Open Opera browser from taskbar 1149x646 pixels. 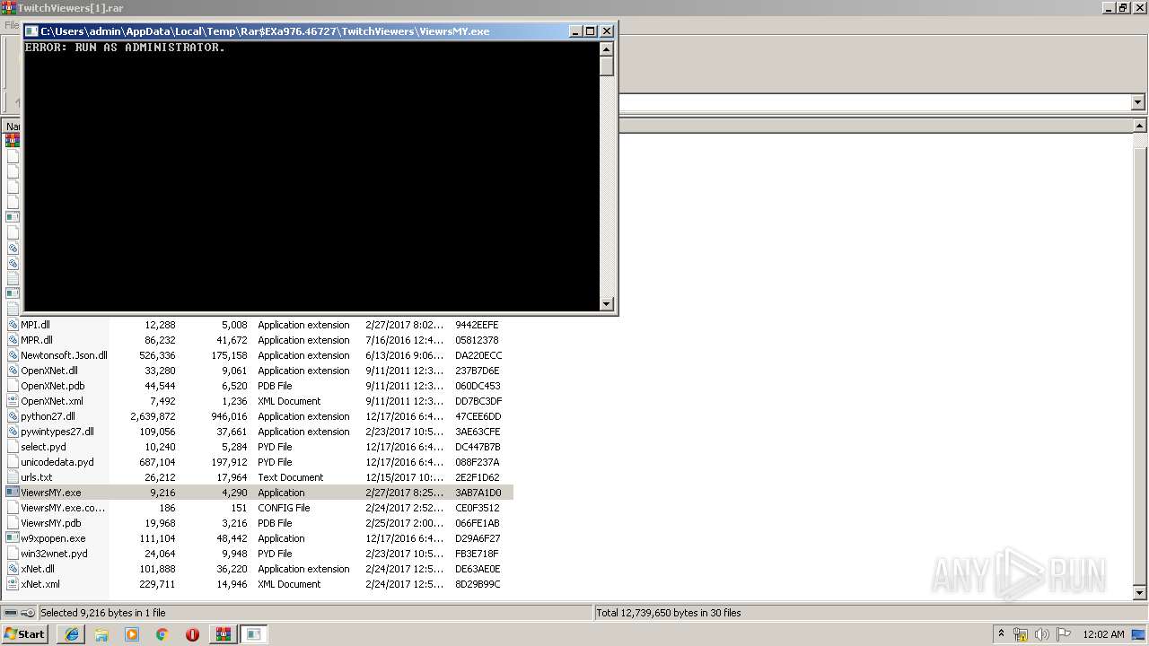pyautogui.click(x=192, y=634)
